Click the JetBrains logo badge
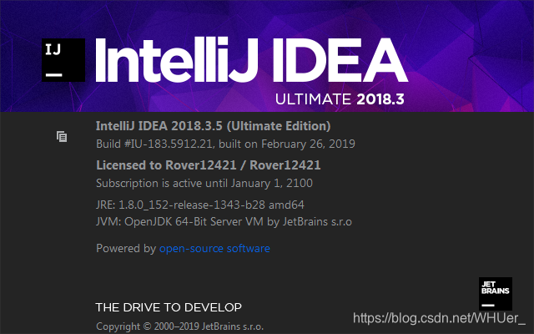 [495, 294]
